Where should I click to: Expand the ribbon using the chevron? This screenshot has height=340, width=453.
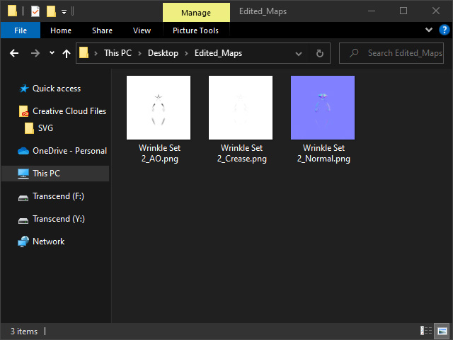tap(429, 30)
